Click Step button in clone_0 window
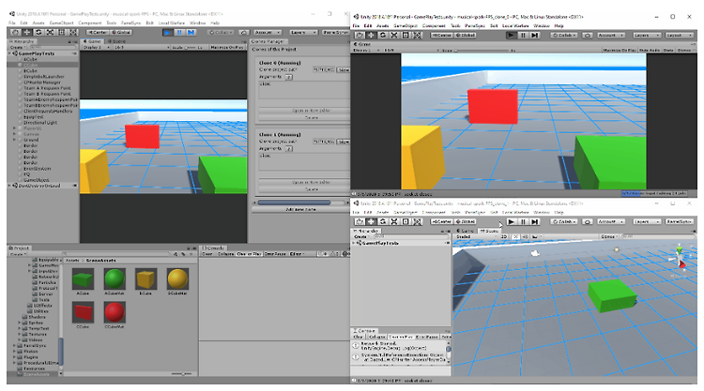 click(x=534, y=35)
